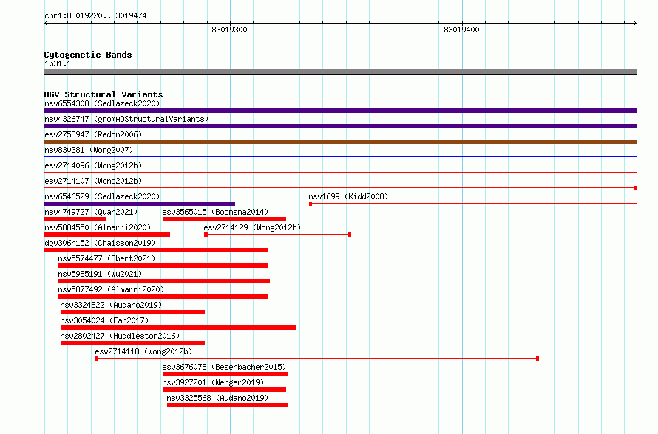
Task: Select the red nsv5574477 variant bar
Action: coord(163,266)
